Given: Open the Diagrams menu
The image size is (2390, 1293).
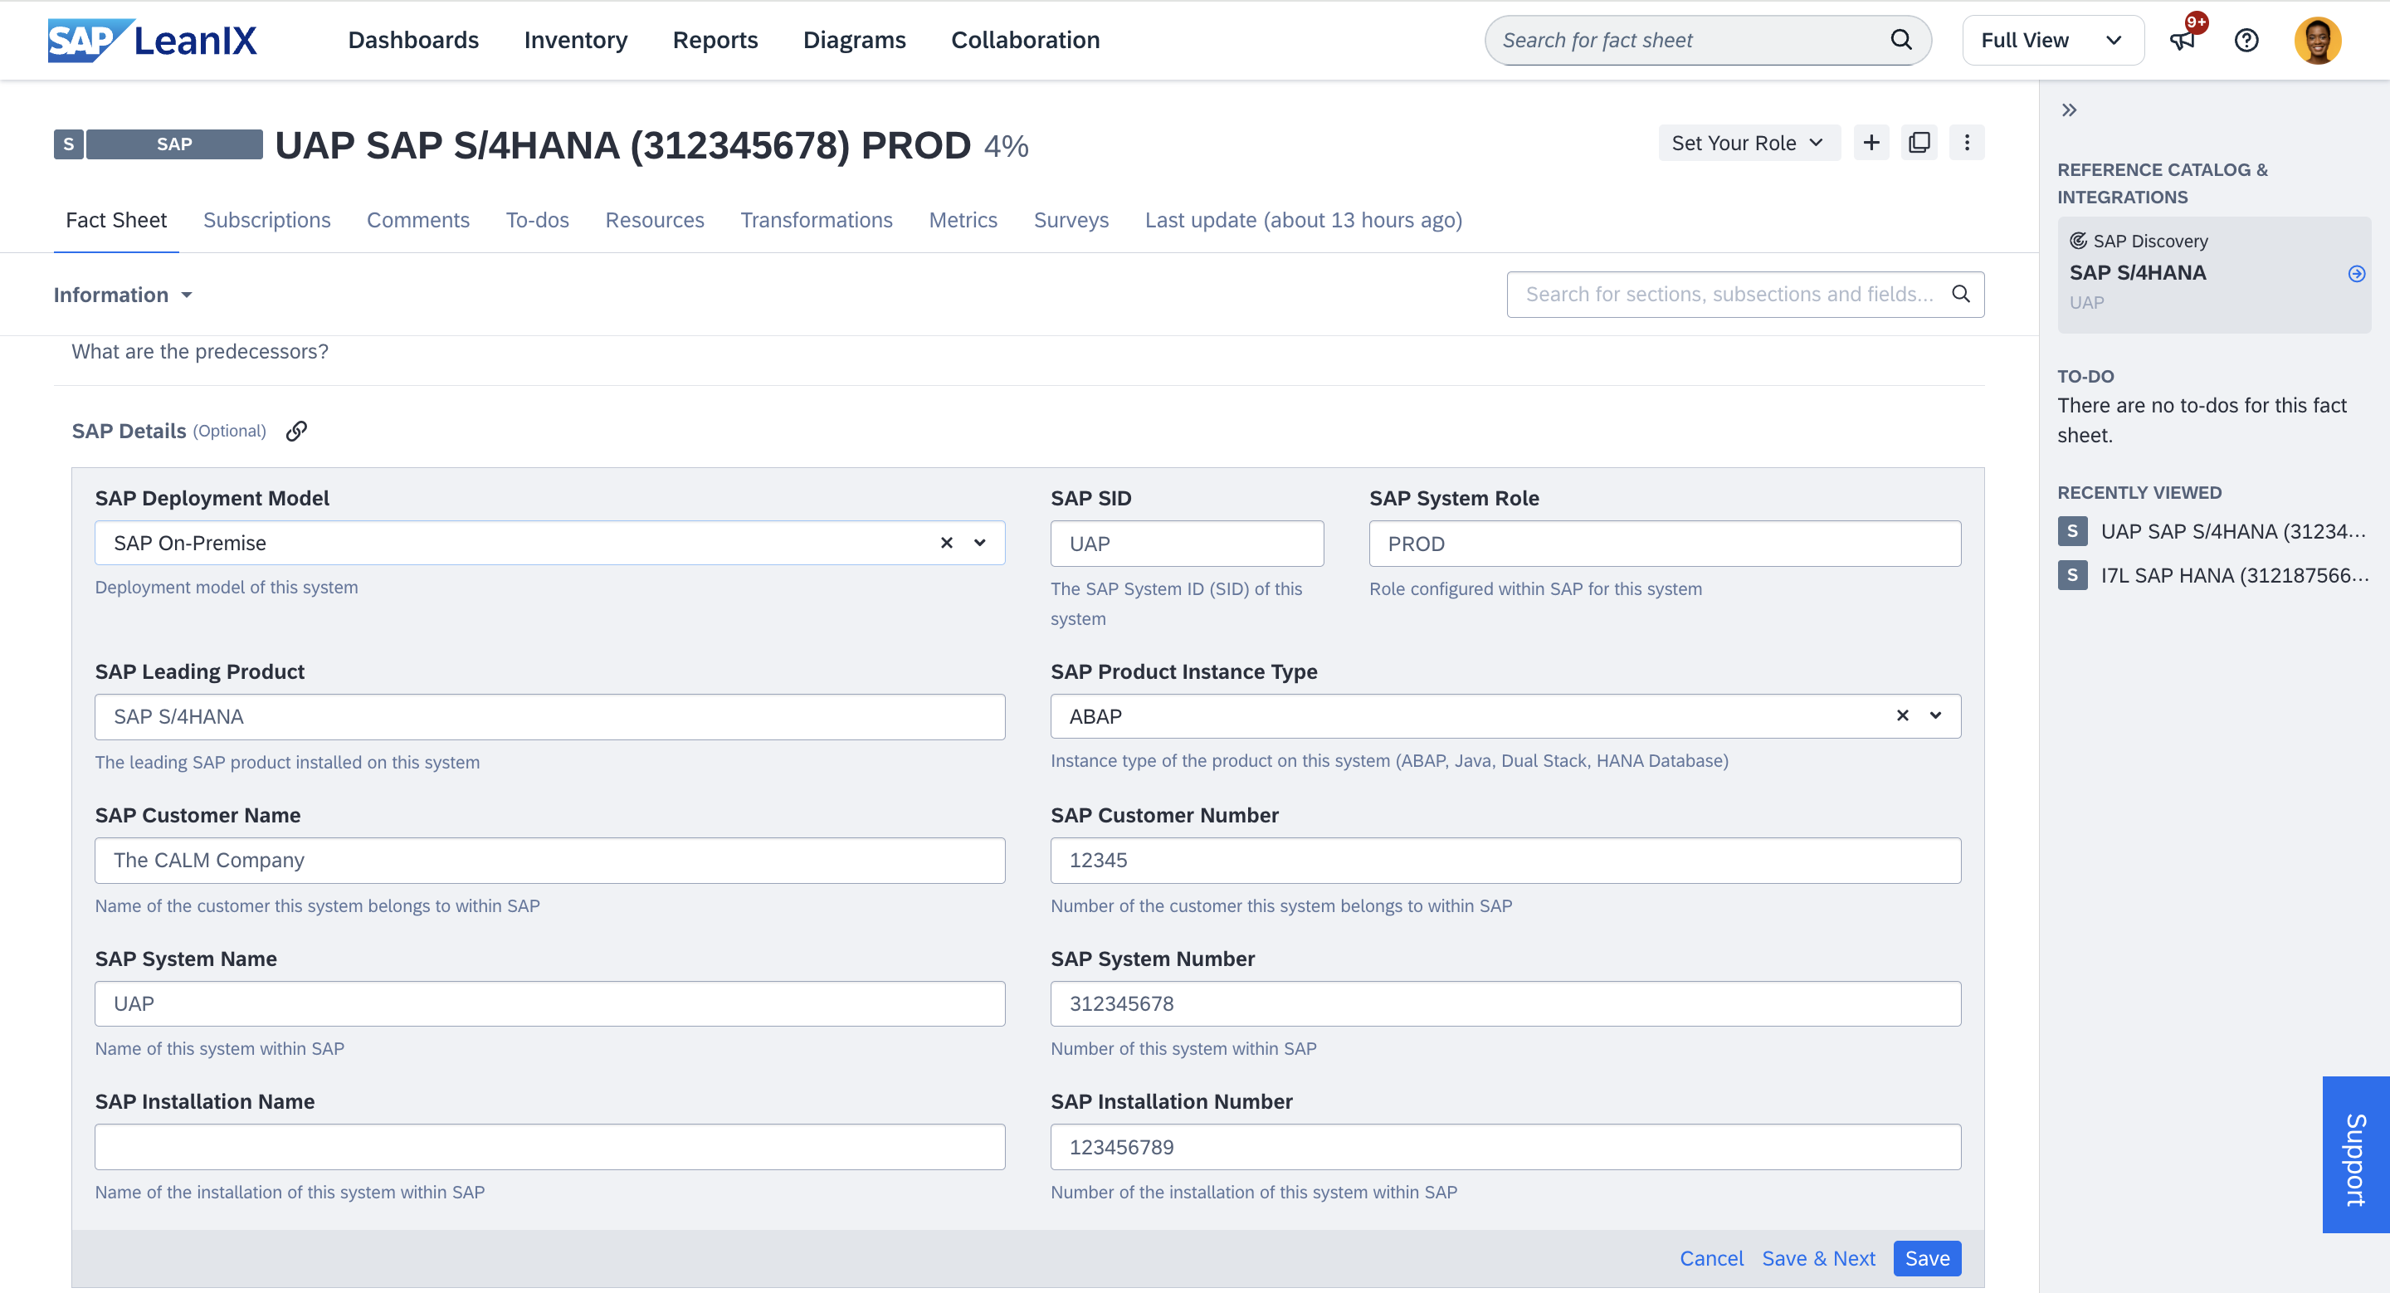Looking at the screenshot, I should pos(855,40).
